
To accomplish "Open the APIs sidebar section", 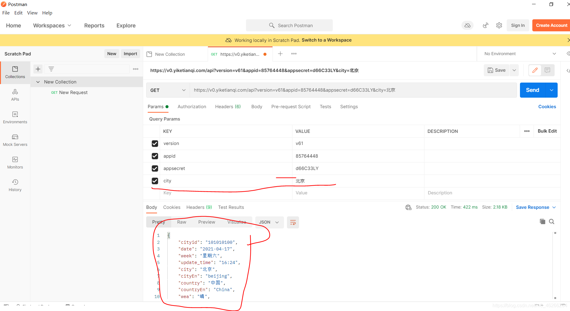I will (x=15, y=95).
